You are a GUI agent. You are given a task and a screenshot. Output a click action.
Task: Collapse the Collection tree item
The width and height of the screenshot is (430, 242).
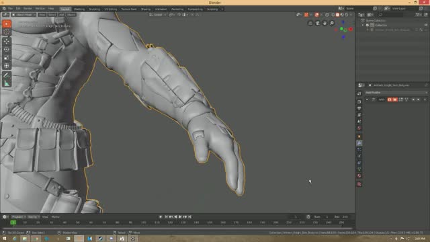(363, 26)
